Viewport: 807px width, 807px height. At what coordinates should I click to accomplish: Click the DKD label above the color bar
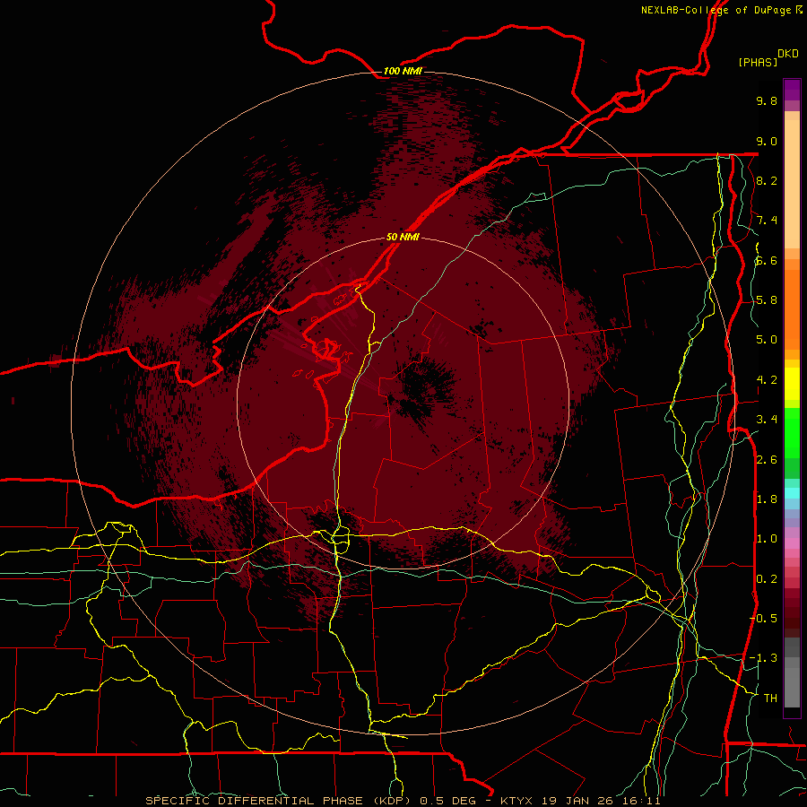point(787,54)
